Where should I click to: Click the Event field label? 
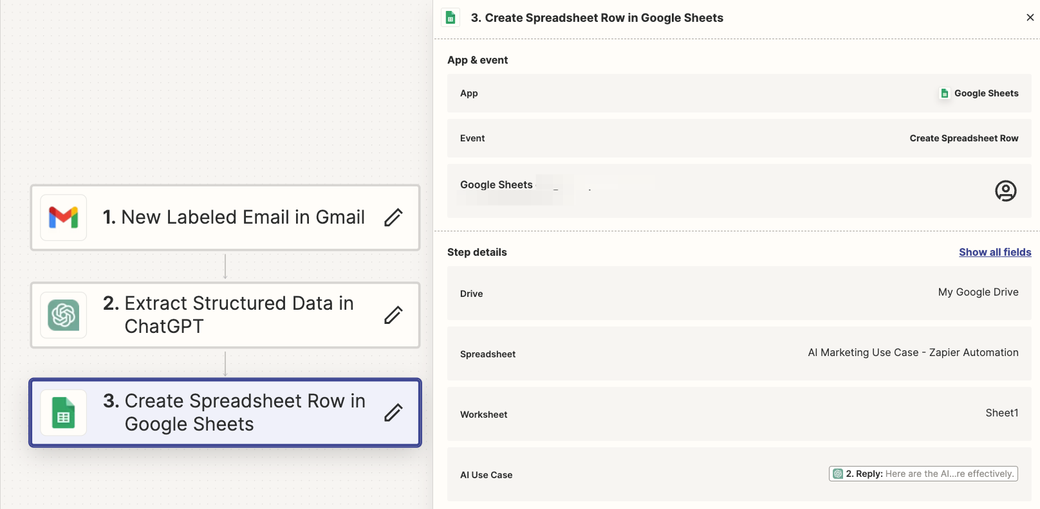coord(472,138)
